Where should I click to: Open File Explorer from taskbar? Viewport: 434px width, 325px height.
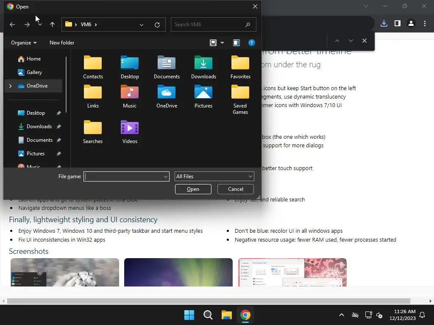[x=226, y=315]
